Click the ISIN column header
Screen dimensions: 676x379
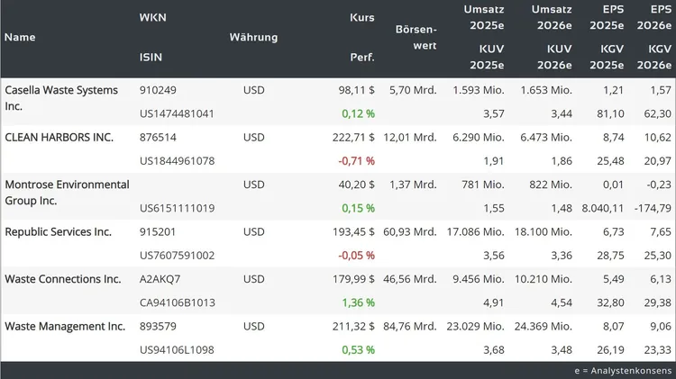pyautogui.click(x=151, y=57)
